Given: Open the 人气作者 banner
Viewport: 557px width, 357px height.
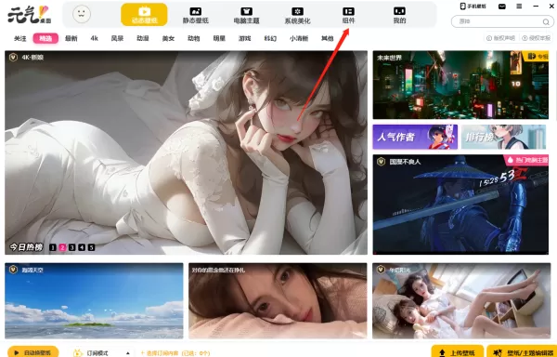Looking at the screenshot, I should (x=415, y=137).
